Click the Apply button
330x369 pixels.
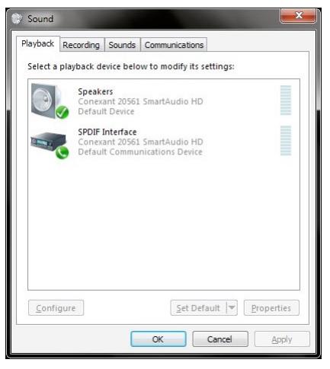click(282, 339)
